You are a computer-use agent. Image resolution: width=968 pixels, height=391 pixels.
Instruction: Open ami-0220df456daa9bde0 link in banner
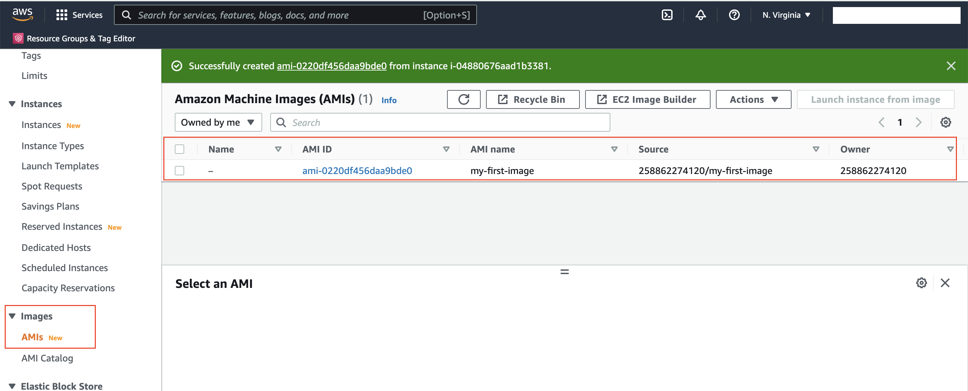[x=331, y=66]
